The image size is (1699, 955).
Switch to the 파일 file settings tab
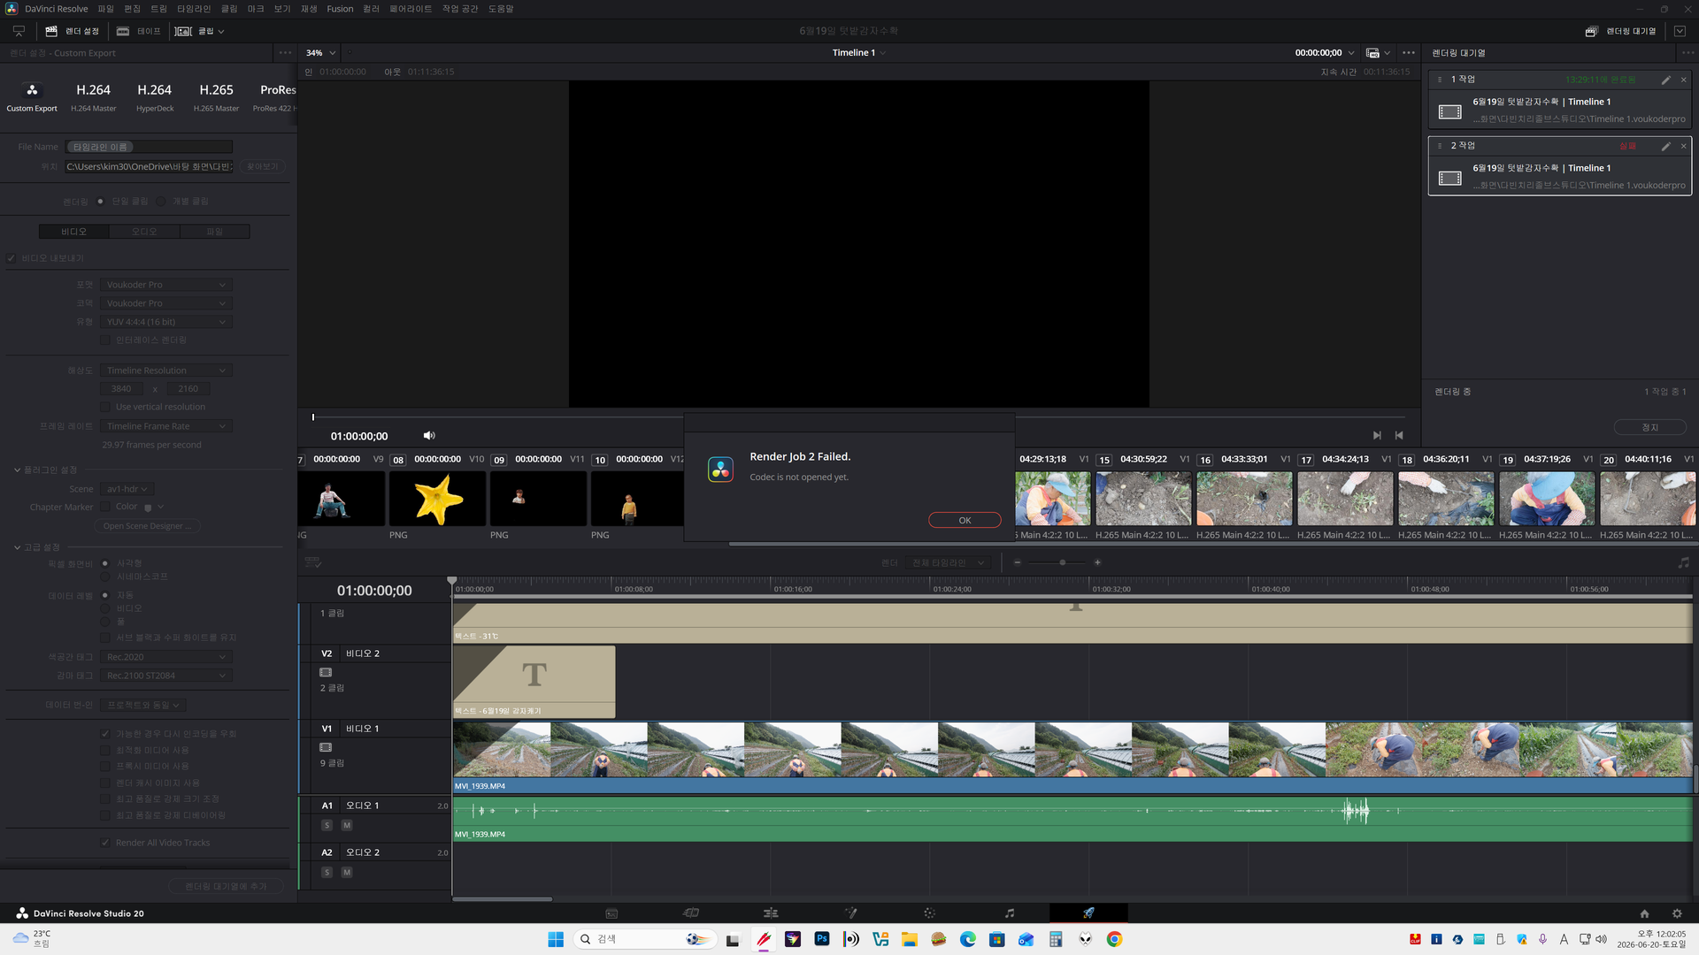tap(215, 232)
